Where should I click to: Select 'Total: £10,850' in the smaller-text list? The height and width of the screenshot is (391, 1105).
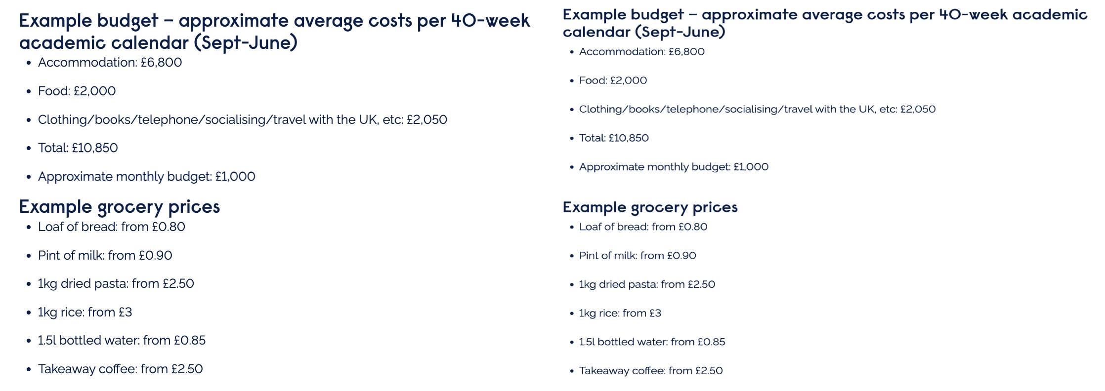point(614,138)
